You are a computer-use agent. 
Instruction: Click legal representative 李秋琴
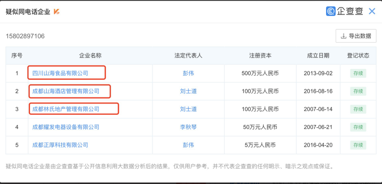188,127
